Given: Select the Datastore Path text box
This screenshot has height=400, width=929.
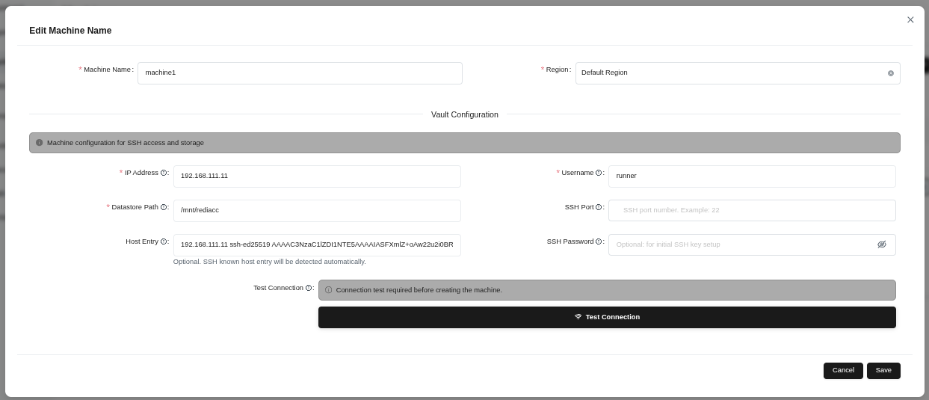Looking at the screenshot, I should point(317,211).
